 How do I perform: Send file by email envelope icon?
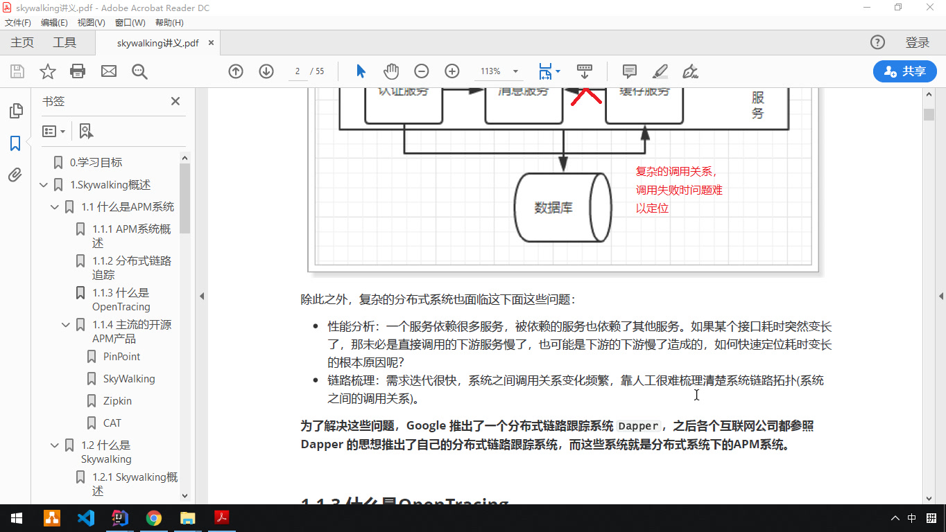[109, 71]
